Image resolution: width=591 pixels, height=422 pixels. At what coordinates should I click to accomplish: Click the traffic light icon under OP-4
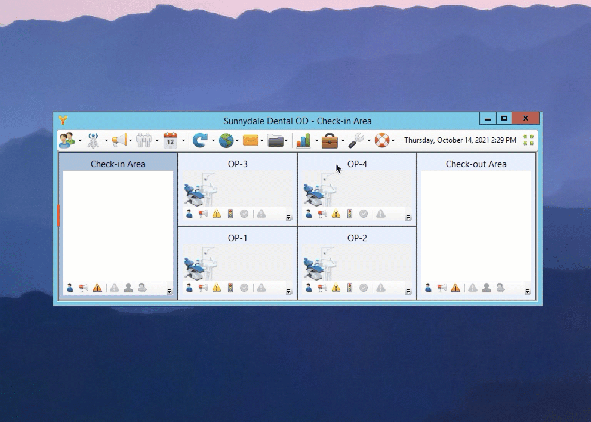(x=350, y=214)
